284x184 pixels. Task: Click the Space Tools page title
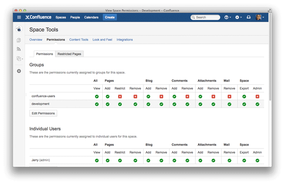[x=44, y=29]
